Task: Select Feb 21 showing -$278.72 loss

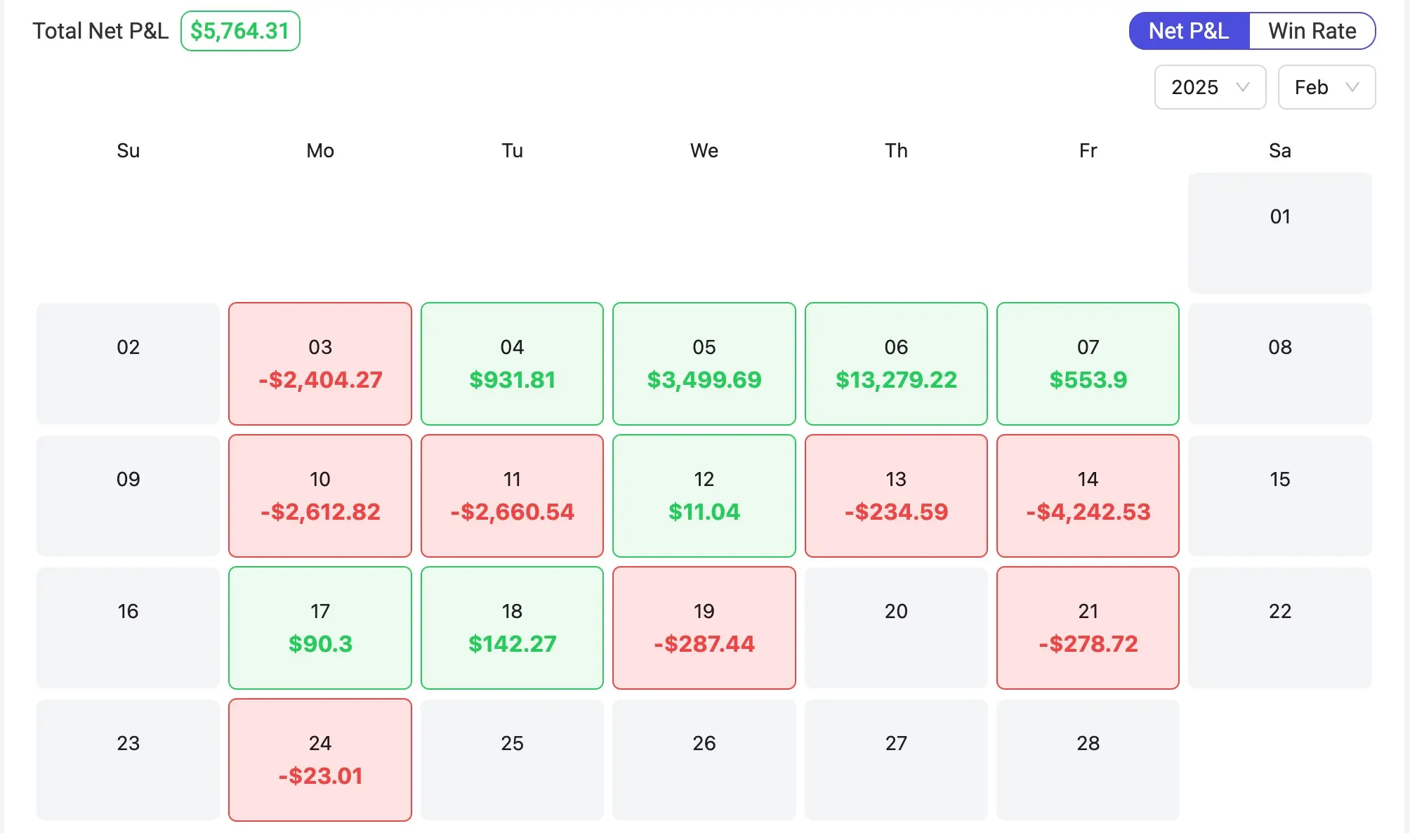Action: point(1088,628)
